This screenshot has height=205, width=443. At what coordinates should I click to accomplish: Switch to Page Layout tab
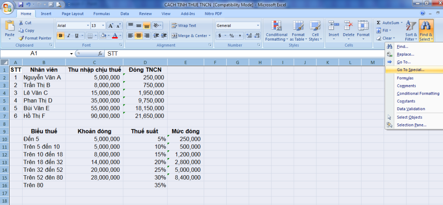(x=73, y=13)
